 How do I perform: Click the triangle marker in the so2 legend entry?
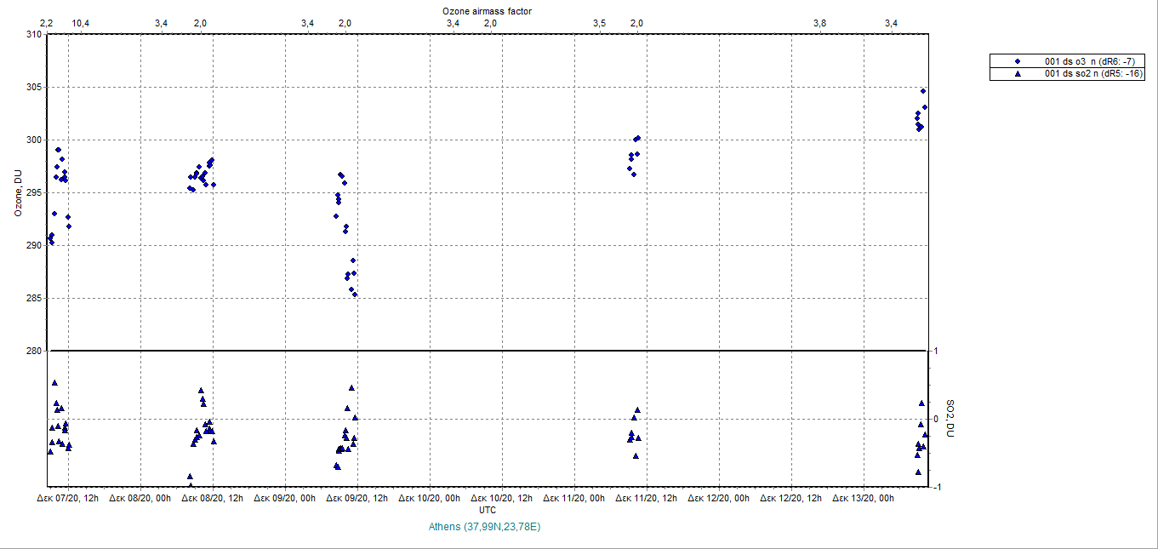coord(1017,74)
